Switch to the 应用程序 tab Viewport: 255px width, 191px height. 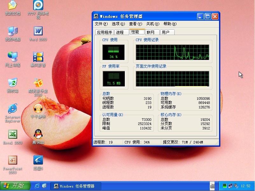click(x=104, y=32)
